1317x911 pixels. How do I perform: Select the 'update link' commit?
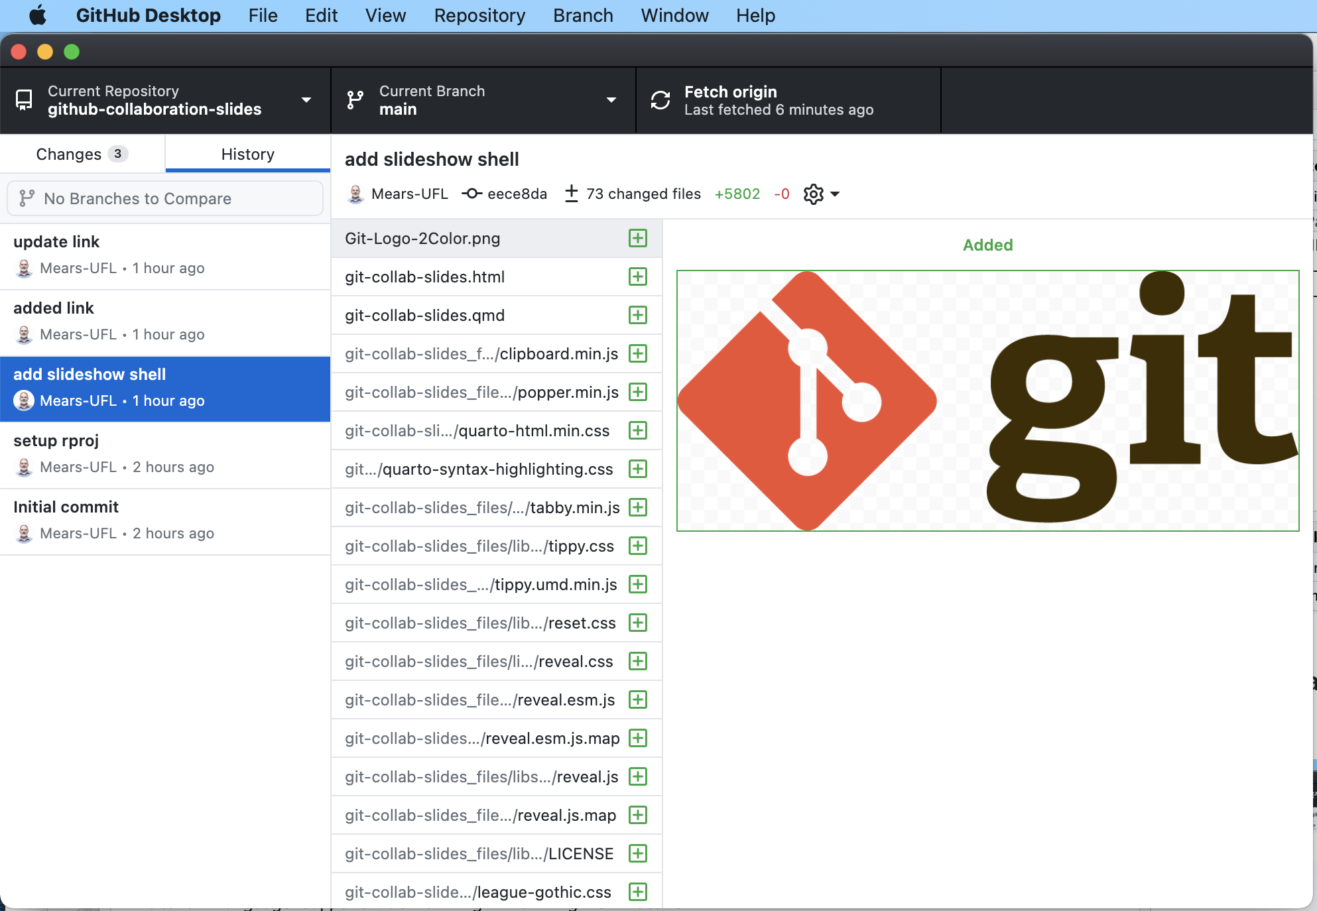click(164, 256)
